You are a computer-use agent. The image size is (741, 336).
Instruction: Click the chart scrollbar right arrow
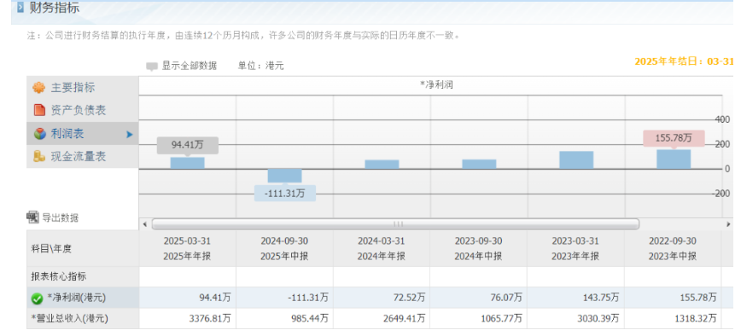point(729,224)
